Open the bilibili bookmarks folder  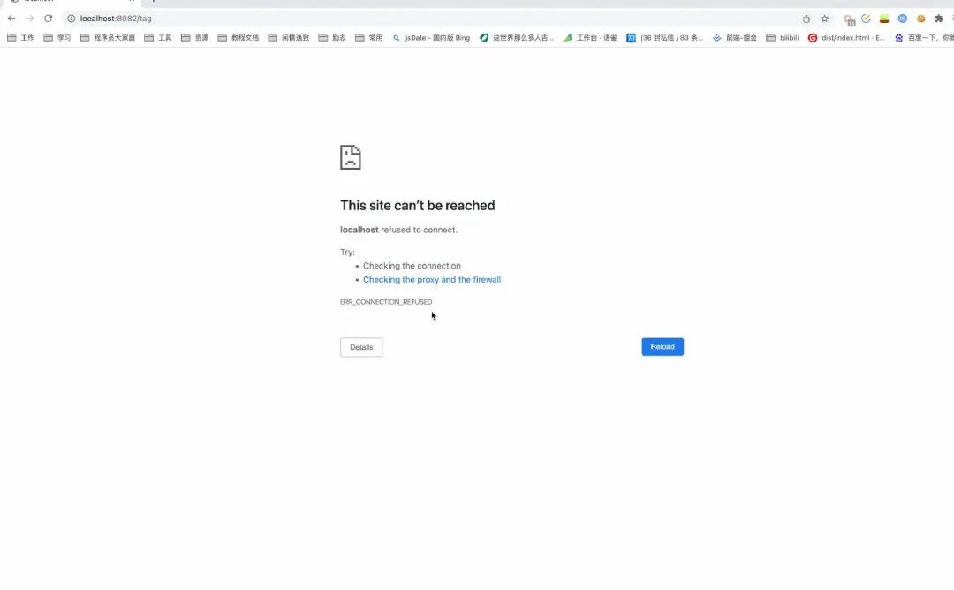point(783,38)
